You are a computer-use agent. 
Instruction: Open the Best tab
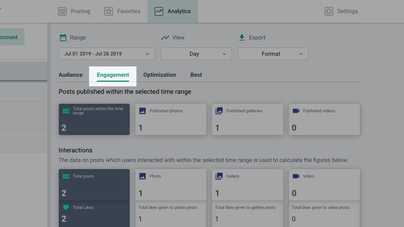click(x=196, y=75)
